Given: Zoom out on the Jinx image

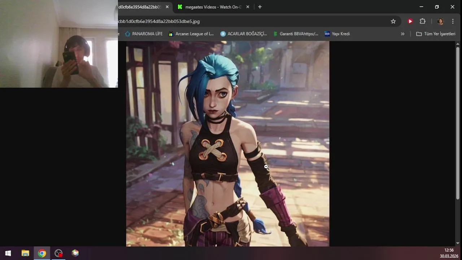Looking at the screenshot, I should 227,144.
